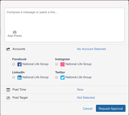Click the LinkedIn heading
The image size is (129, 115).
[18, 72]
